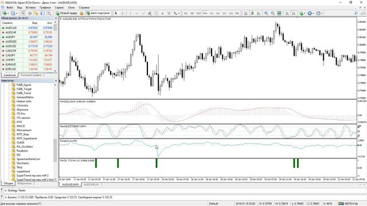Screen dimensions: 367x206
Task: Toggle the Авто-торговля button
Action: [98, 13]
